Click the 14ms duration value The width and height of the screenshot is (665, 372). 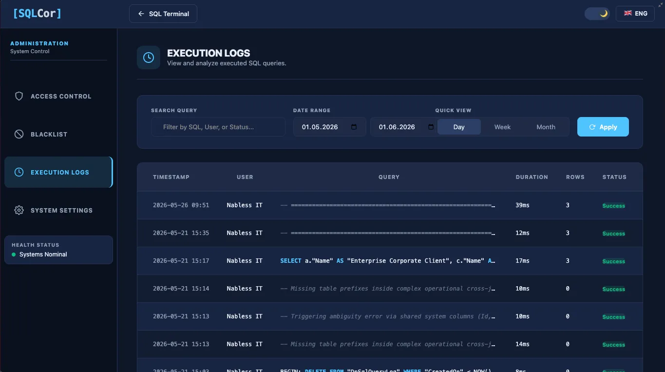point(522,344)
